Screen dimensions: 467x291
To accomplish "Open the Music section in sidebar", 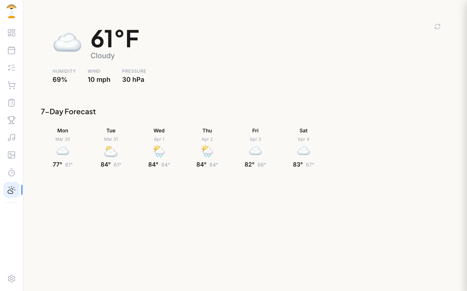I will point(11,137).
